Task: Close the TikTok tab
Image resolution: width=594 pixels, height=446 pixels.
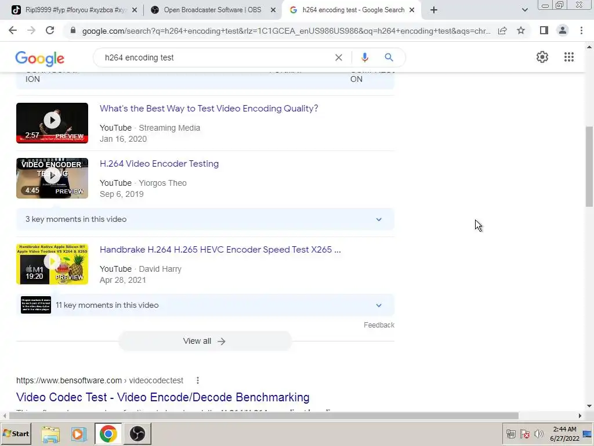Action: click(135, 10)
